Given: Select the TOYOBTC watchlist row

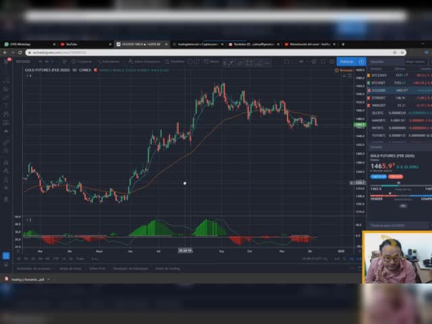Looking at the screenshot, I should click(x=400, y=136).
